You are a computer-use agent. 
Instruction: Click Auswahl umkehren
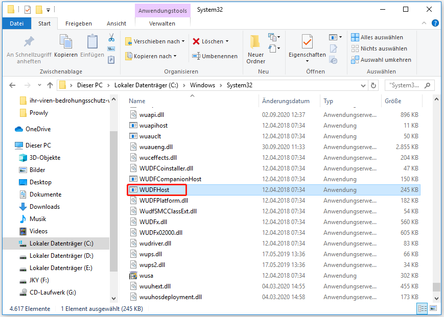(x=381, y=60)
